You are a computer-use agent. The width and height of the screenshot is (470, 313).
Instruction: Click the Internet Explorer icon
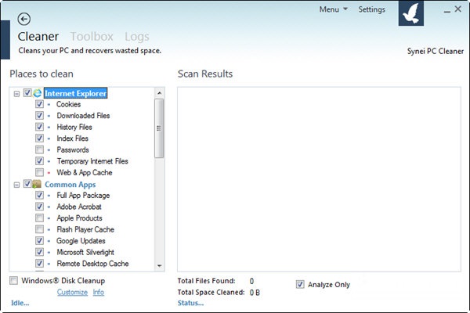(38, 93)
